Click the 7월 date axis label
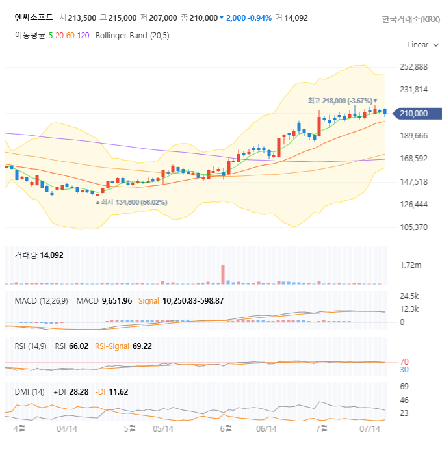 (x=322, y=428)
